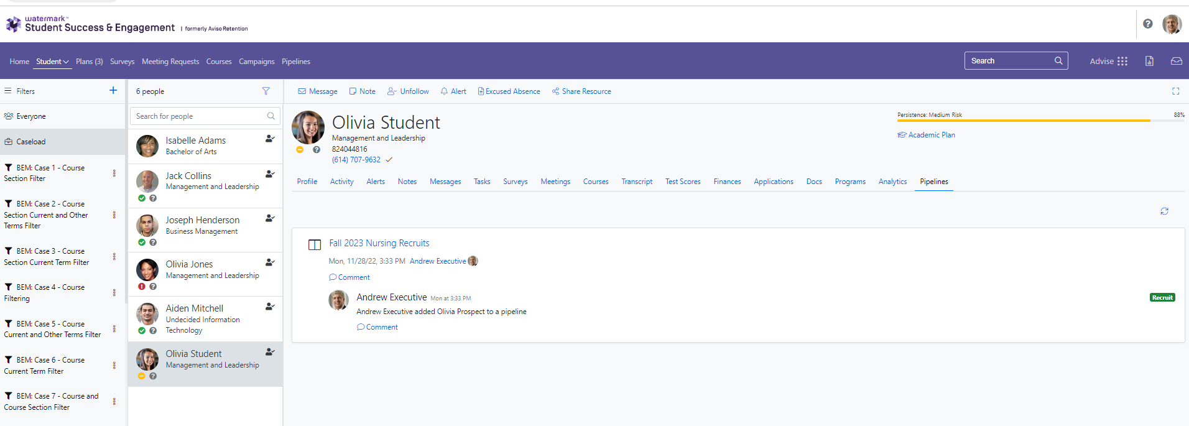Send a Message to the student

[318, 91]
